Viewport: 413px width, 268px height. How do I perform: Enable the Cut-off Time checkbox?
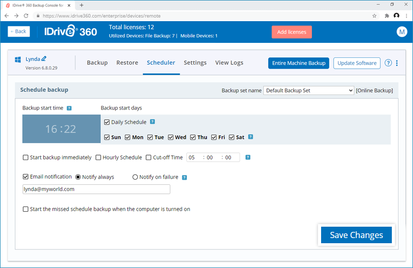tap(149, 157)
